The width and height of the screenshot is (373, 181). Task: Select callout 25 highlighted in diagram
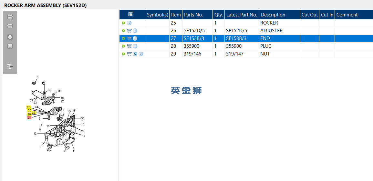(x=28, y=107)
